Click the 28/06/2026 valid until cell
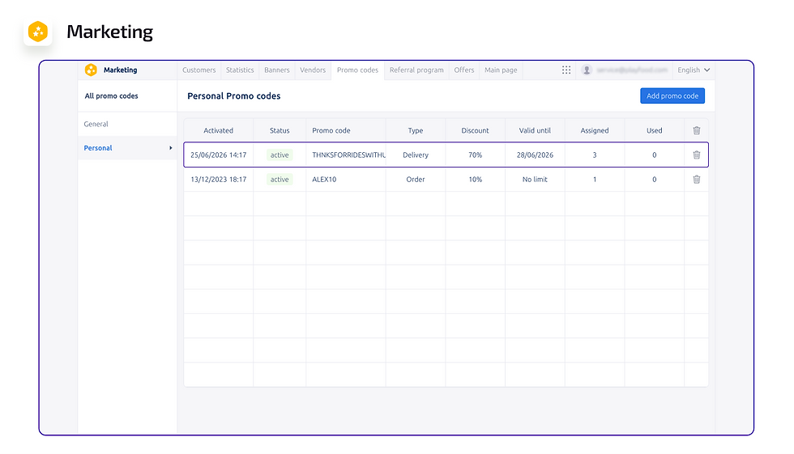 [x=535, y=155]
